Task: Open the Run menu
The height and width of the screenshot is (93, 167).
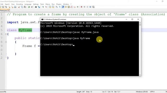Action: click(x=53, y=4)
